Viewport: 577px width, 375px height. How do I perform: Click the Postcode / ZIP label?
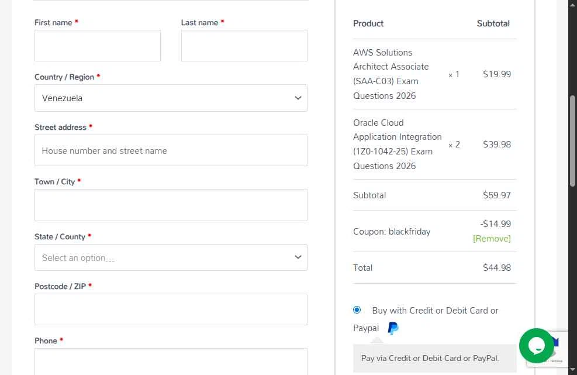tap(60, 286)
